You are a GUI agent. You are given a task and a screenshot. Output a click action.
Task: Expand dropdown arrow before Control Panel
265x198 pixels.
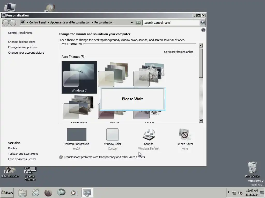pyautogui.click(x=27, y=23)
